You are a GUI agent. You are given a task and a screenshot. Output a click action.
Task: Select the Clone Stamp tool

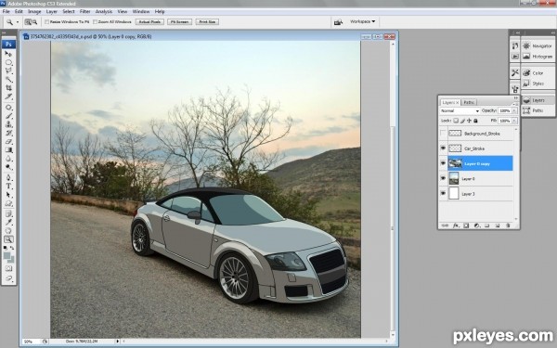click(x=8, y=124)
